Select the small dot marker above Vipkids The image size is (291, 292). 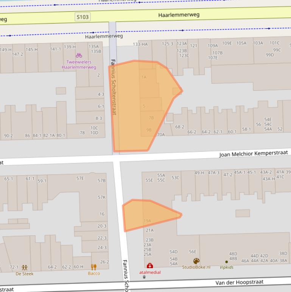click(227, 262)
